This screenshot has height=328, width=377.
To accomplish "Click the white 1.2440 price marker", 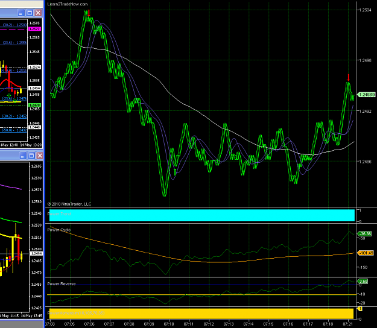I will coord(34,127).
